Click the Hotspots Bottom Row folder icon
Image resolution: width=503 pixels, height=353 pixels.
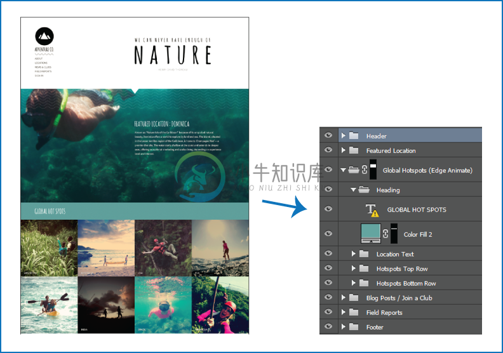click(364, 283)
